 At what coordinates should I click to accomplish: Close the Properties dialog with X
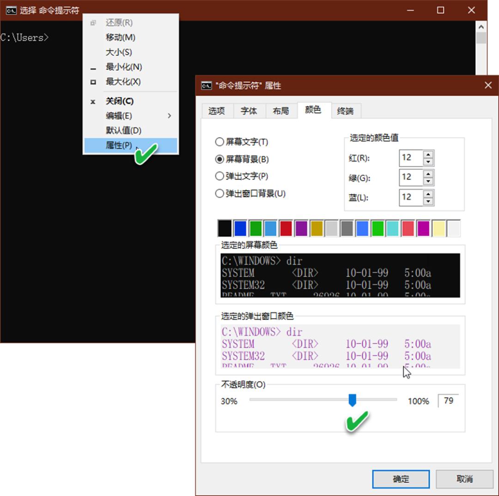(x=488, y=85)
